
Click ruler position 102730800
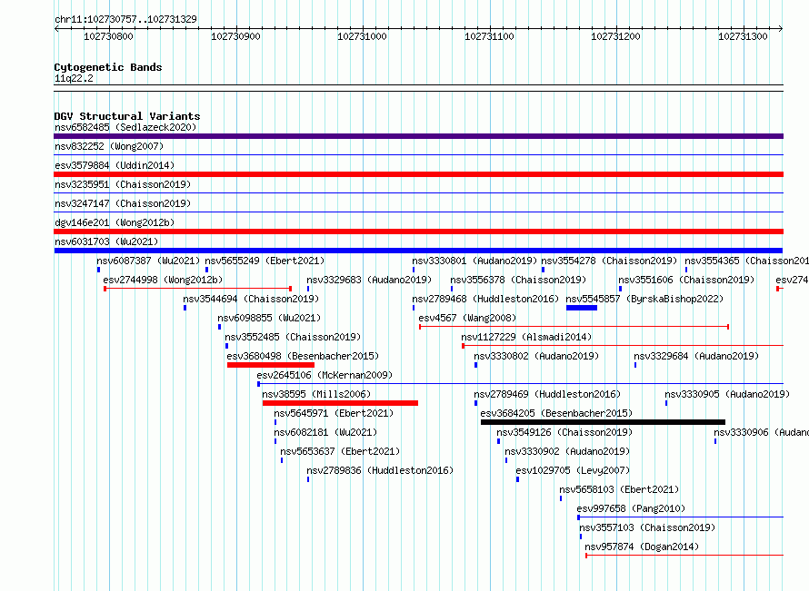(108, 36)
